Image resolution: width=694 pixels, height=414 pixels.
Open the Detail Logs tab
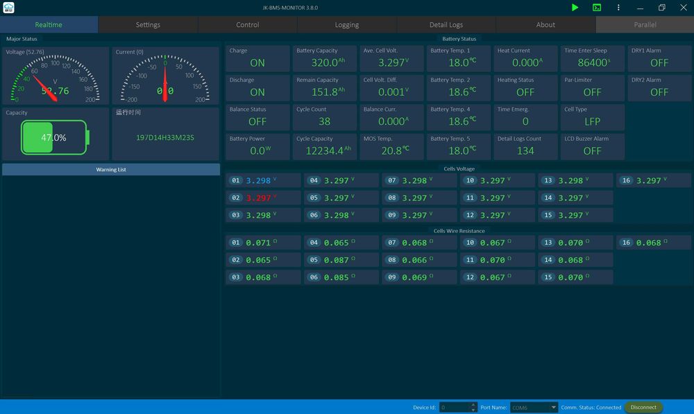pos(446,25)
